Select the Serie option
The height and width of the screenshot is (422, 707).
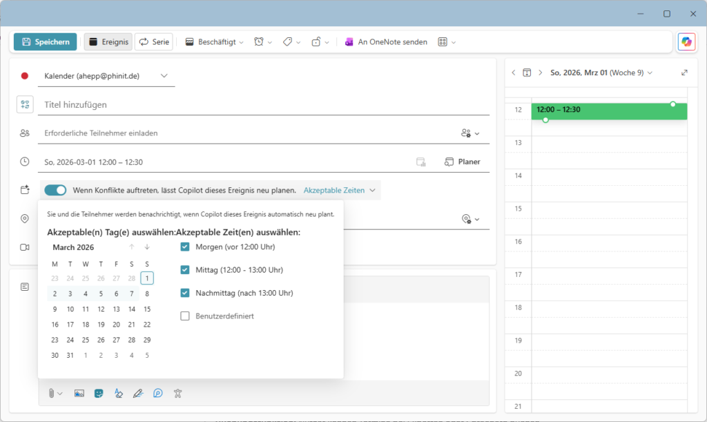[x=153, y=42]
